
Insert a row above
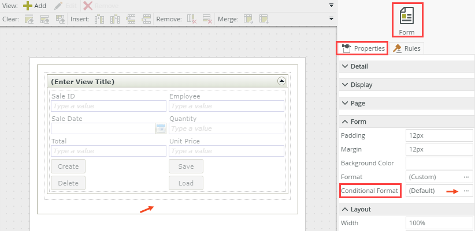coord(131,20)
